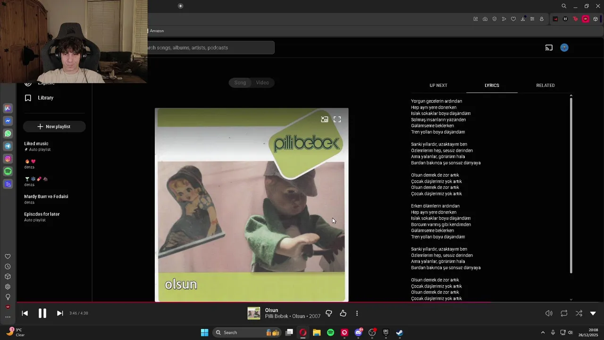Open the browser tab search magnifier
Screen dimensions: 604x340
click(564, 6)
